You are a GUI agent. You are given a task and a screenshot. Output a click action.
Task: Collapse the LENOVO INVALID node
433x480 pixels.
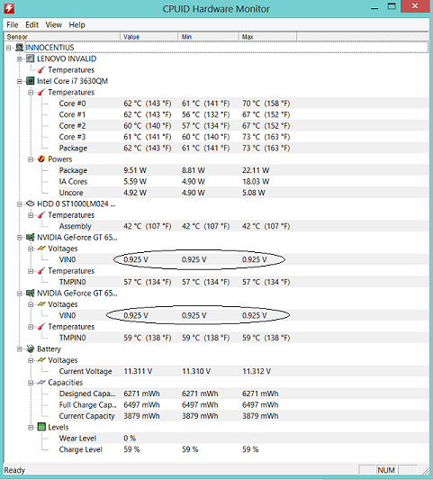(x=20, y=59)
